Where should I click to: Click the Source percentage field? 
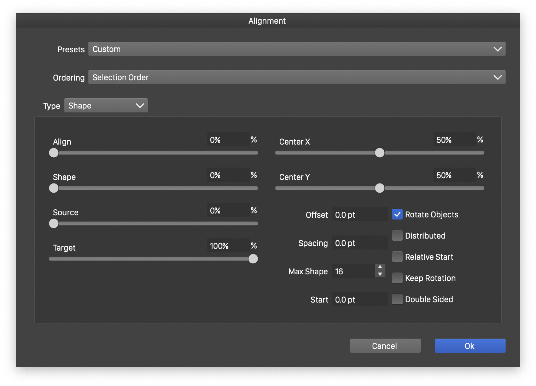(x=228, y=211)
